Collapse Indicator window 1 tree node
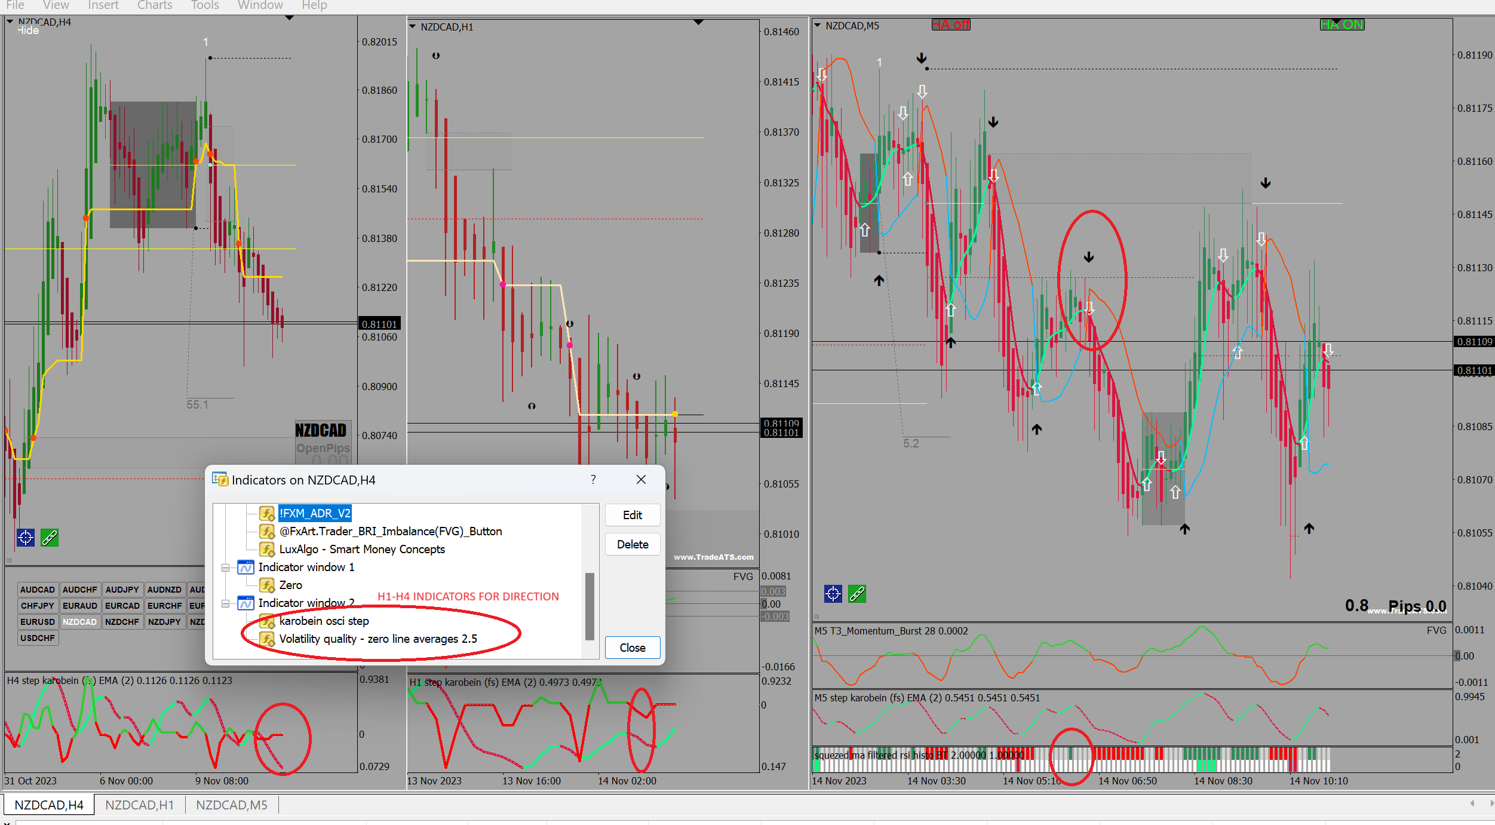Viewport: 1495px width, 825px height. pyautogui.click(x=226, y=568)
